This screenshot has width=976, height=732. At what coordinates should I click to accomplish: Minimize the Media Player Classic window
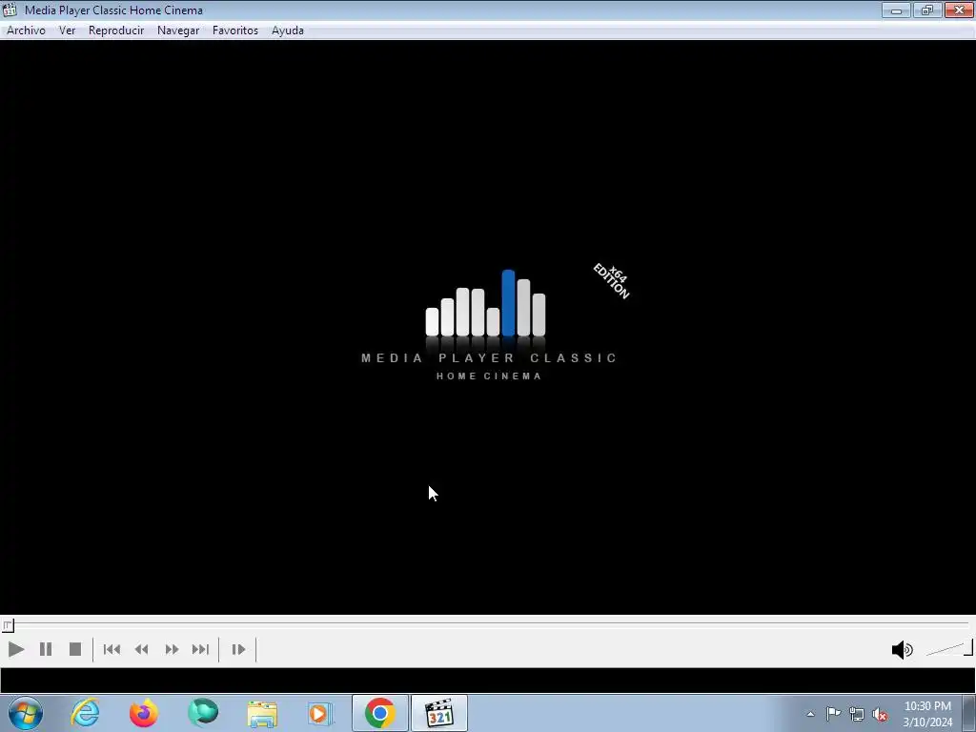(896, 10)
